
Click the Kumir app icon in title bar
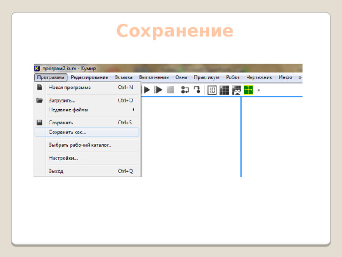point(37,69)
